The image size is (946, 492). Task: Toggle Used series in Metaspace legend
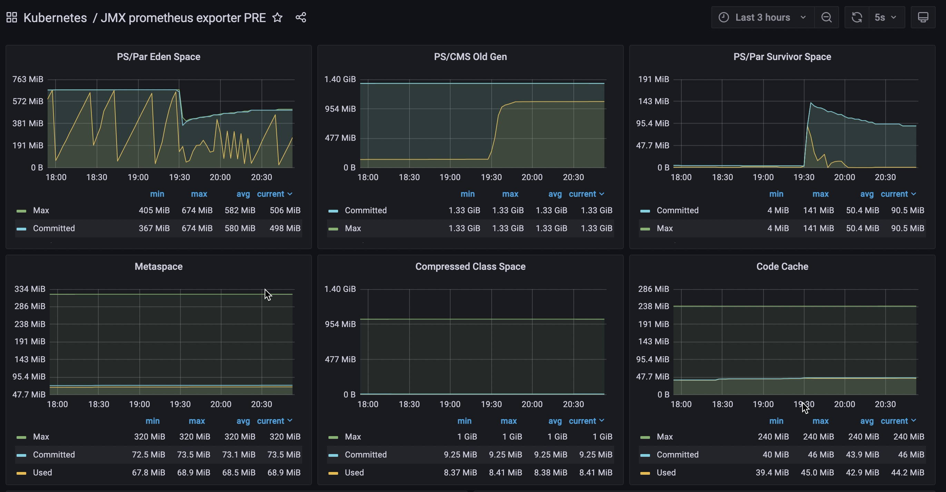click(42, 473)
